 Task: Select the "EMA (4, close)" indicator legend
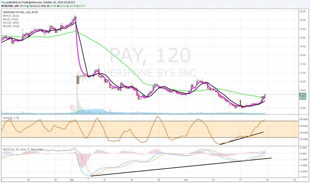pos(11,16)
